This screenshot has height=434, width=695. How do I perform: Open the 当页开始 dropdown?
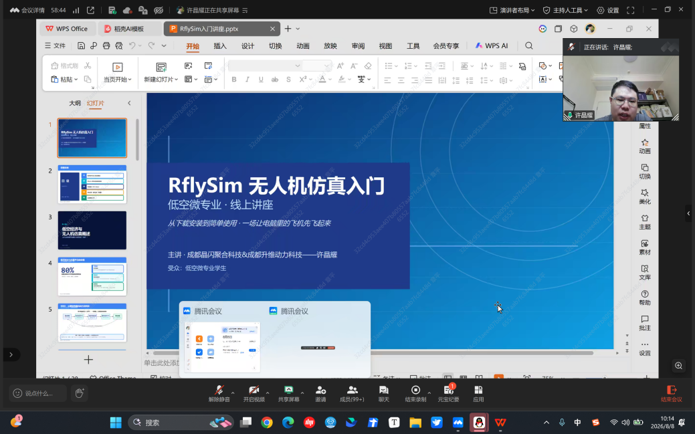tap(118, 80)
